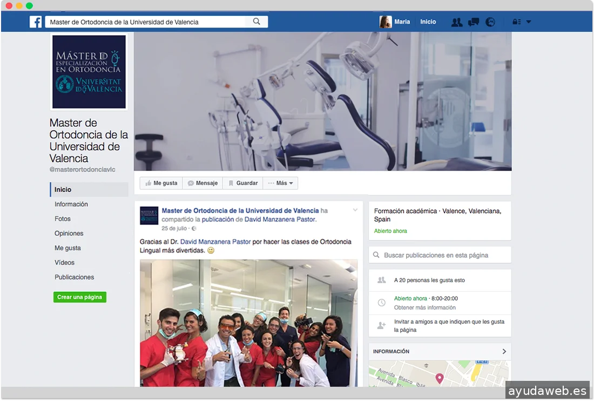Viewport: 594px width, 403px height.
Task: Open the notifications globe icon
Action: coord(490,22)
